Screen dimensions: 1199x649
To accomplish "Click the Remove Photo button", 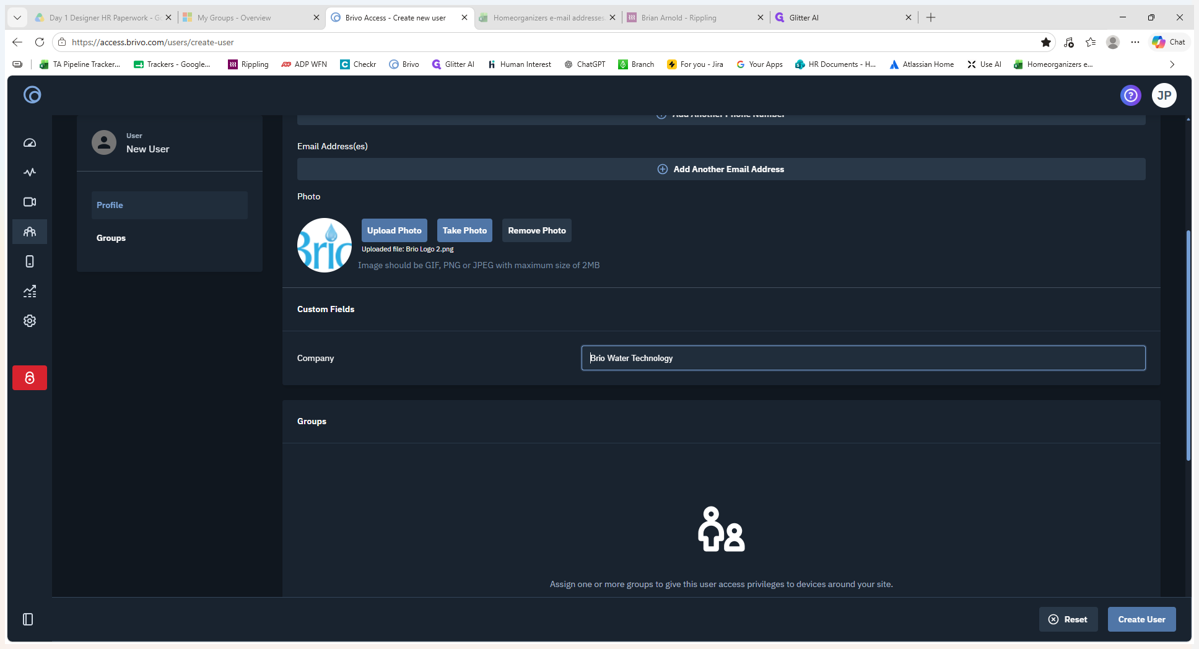I will pyautogui.click(x=537, y=230).
